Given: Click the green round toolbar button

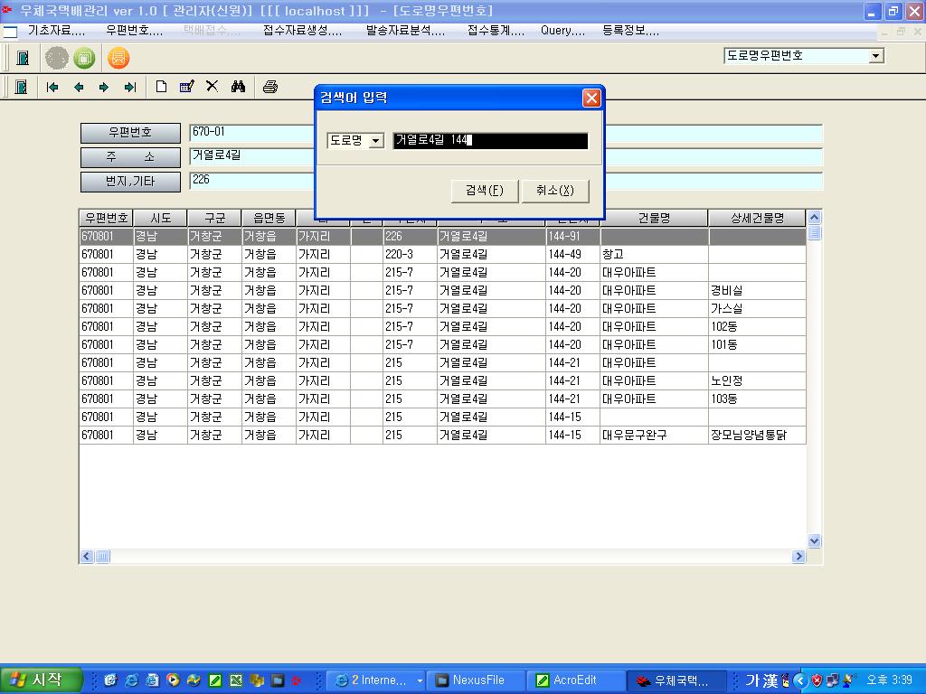Looking at the screenshot, I should coord(84,58).
